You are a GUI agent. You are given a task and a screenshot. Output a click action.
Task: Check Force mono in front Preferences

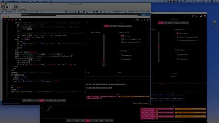pyautogui.click(x=122, y=59)
